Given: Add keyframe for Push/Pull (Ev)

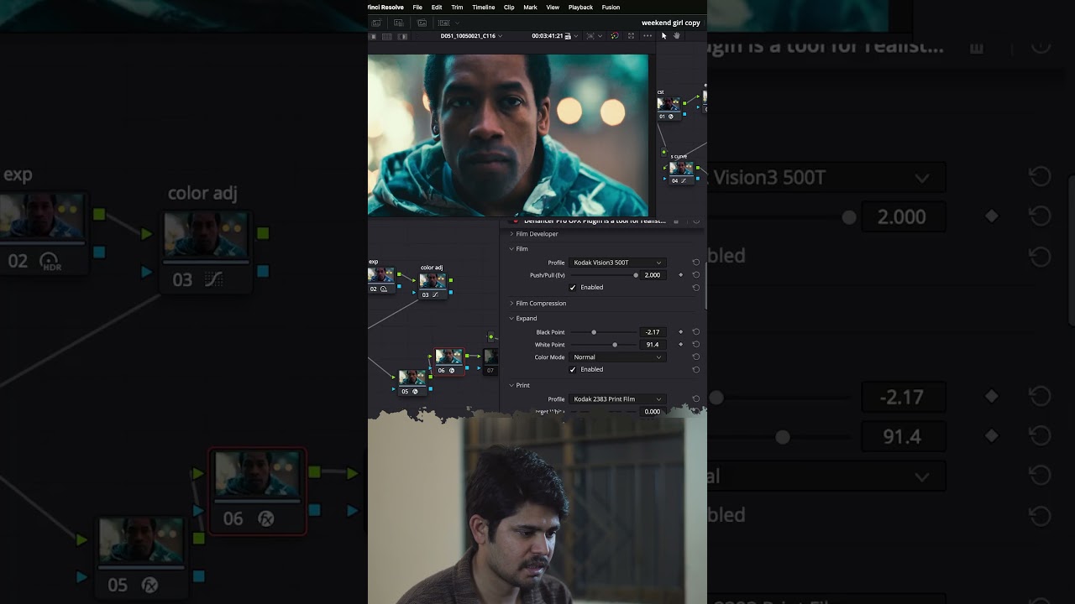Looking at the screenshot, I should pyautogui.click(x=680, y=274).
